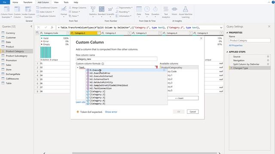This screenshot has height=154, width=275.
Task: Collapse the Applied Steps section
Action: pyautogui.click(x=227, y=52)
